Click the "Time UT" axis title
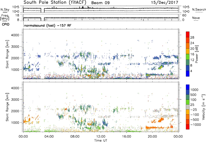 [x=101, y=140]
